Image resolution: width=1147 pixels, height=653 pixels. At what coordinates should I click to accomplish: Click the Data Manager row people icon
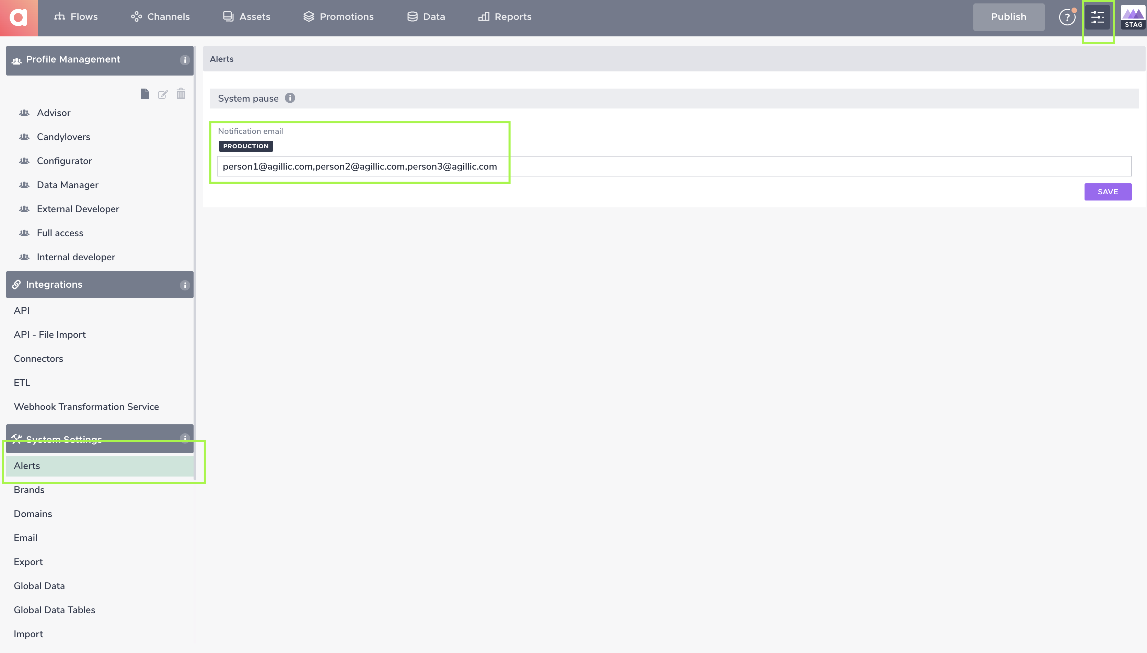click(x=24, y=185)
